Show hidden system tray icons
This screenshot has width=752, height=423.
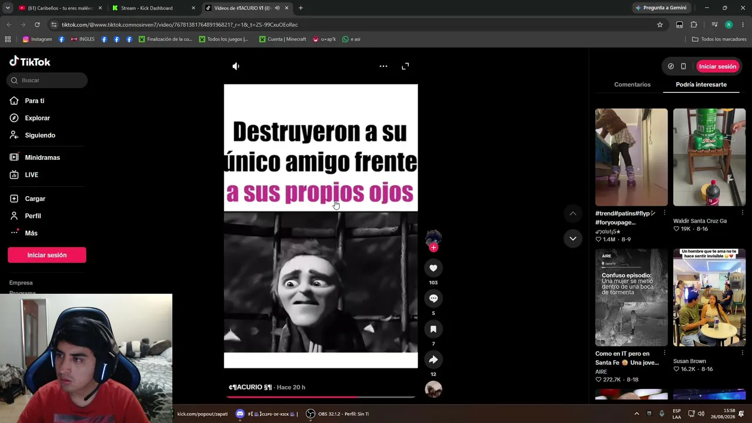(636, 414)
